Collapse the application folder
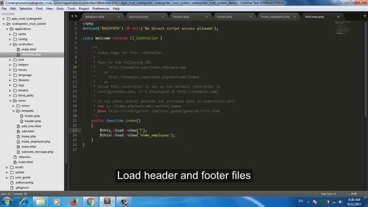Viewport: 368px width, 207px height. click(7, 29)
